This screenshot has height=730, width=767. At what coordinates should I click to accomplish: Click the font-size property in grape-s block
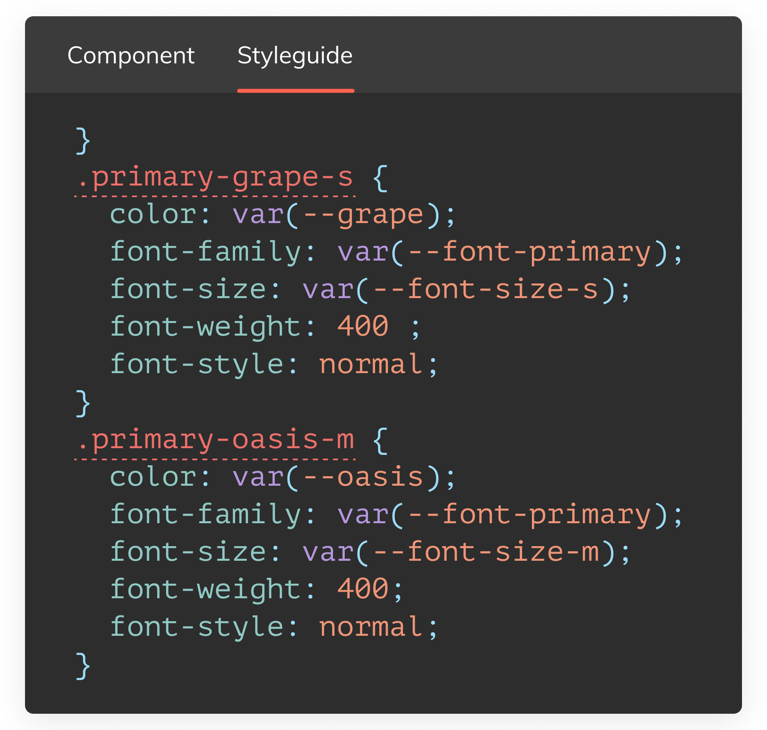tap(188, 290)
